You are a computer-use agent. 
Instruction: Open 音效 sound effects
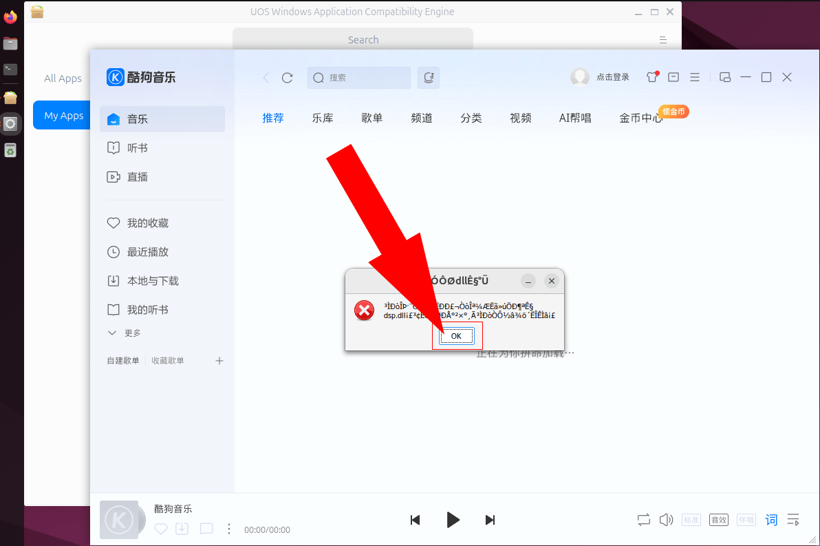coord(719,520)
